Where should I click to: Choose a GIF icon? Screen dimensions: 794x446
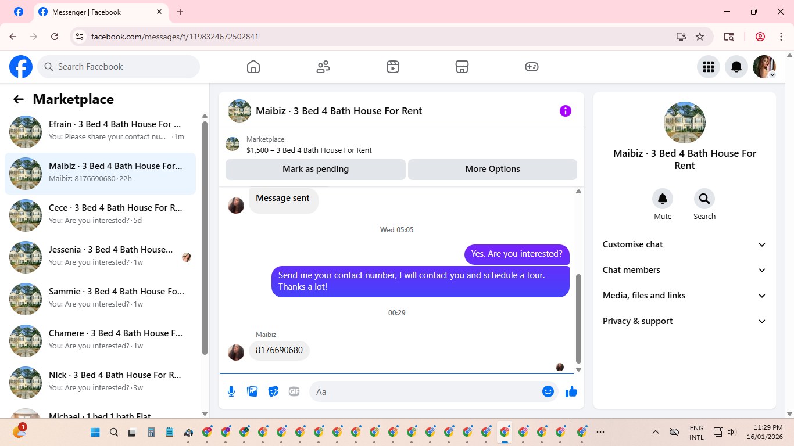click(x=294, y=391)
